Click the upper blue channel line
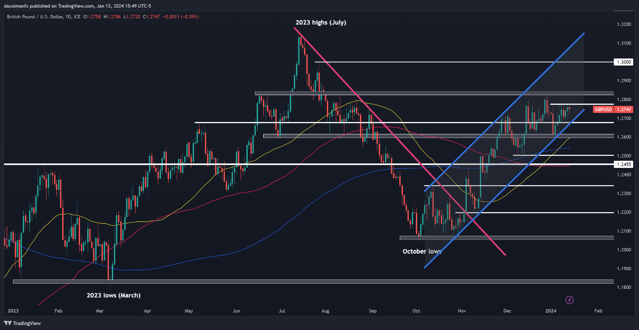The image size is (639, 330). click(504, 112)
